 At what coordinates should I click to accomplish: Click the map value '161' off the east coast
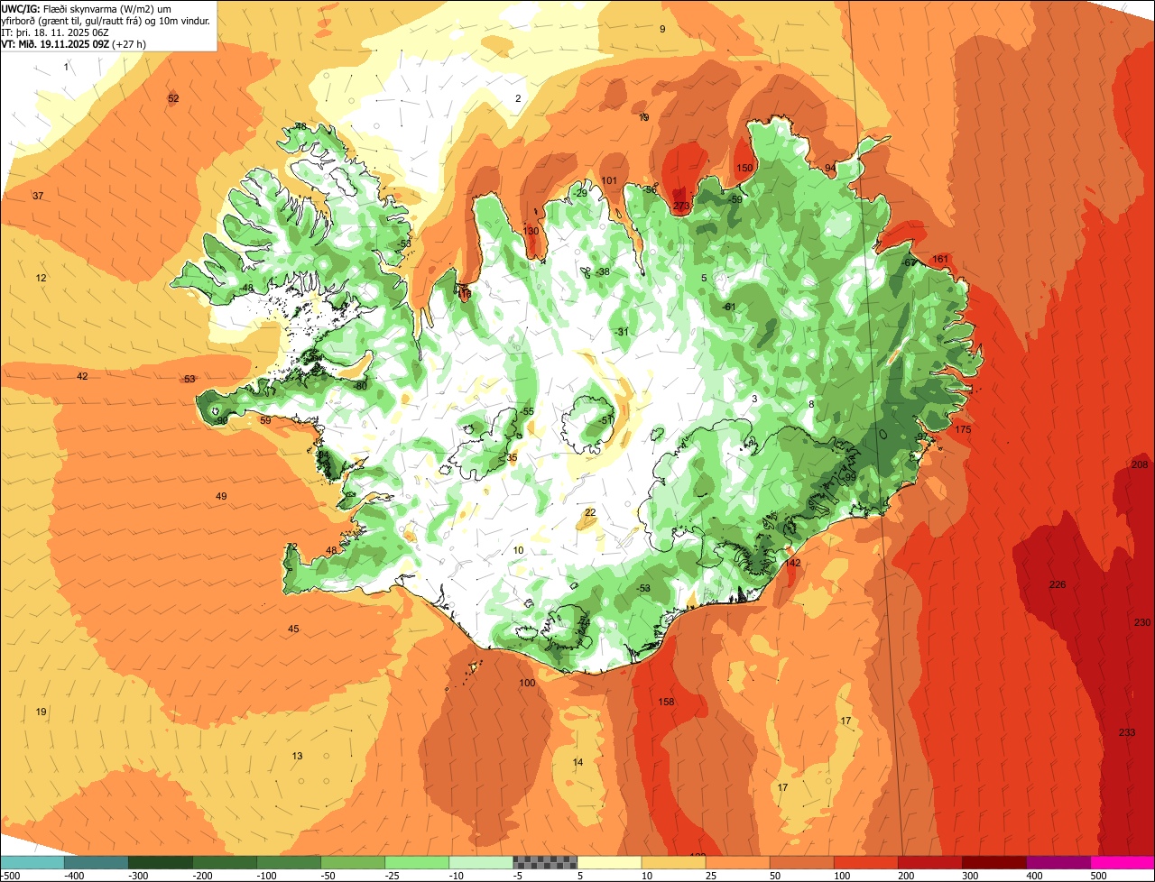coord(940,259)
